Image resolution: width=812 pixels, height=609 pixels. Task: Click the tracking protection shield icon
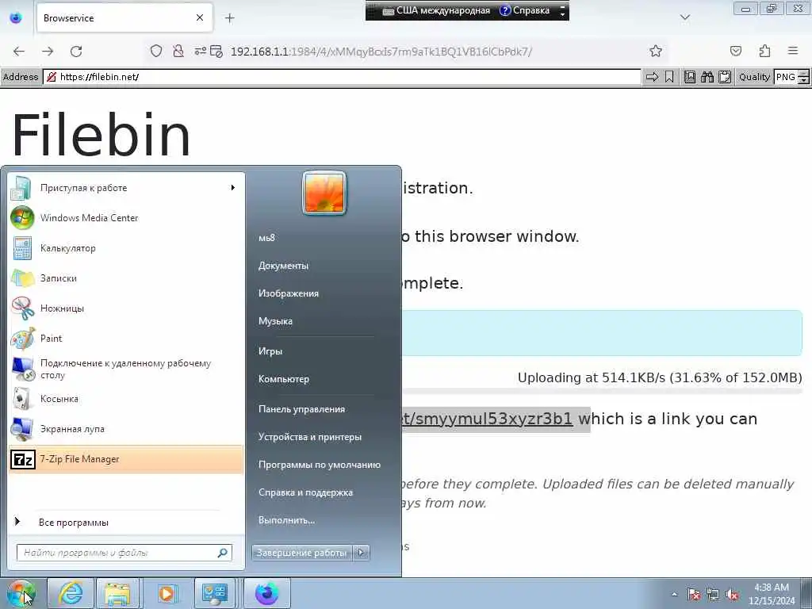coord(156,51)
